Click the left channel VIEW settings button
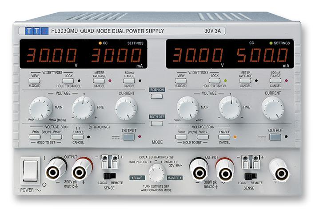This screenshot has width=315, height=209. point(34,81)
